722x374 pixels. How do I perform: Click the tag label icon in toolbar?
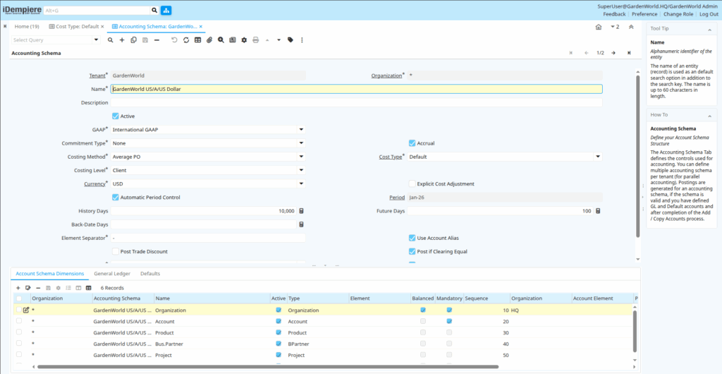coord(290,40)
